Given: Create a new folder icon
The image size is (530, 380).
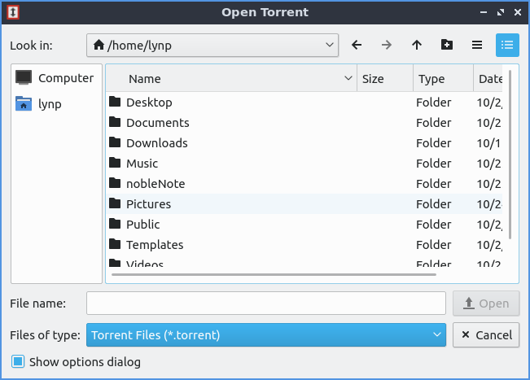Looking at the screenshot, I should (447, 46).
